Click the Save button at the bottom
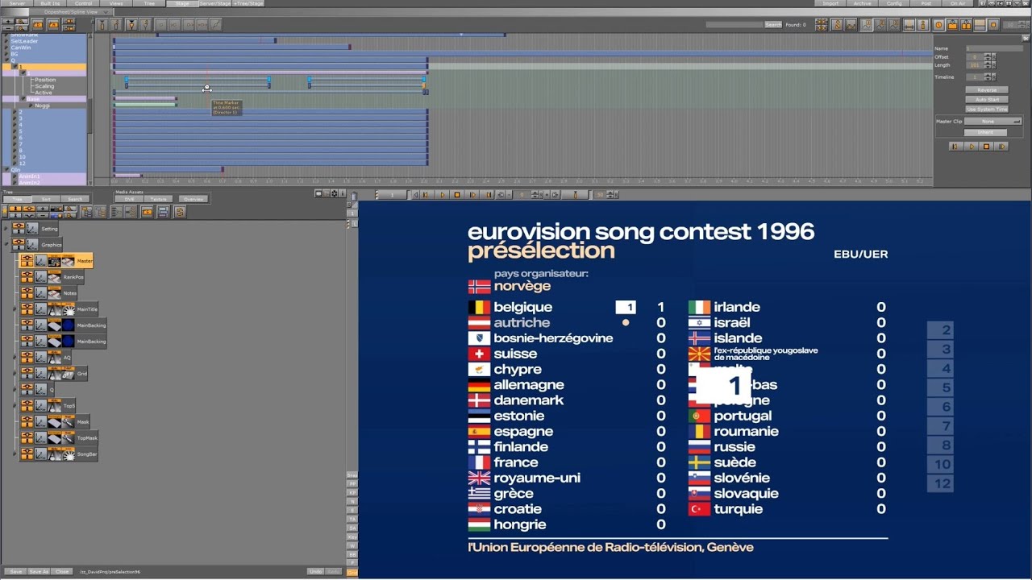The image size is (1032, 580). pyautogui.click(x=15, y=571)
